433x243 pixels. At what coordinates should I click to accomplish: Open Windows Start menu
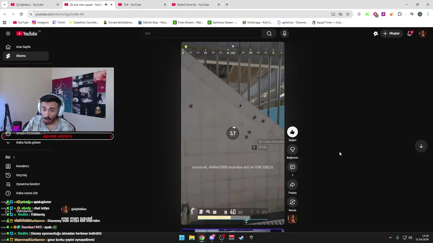(x=182, y=238)
